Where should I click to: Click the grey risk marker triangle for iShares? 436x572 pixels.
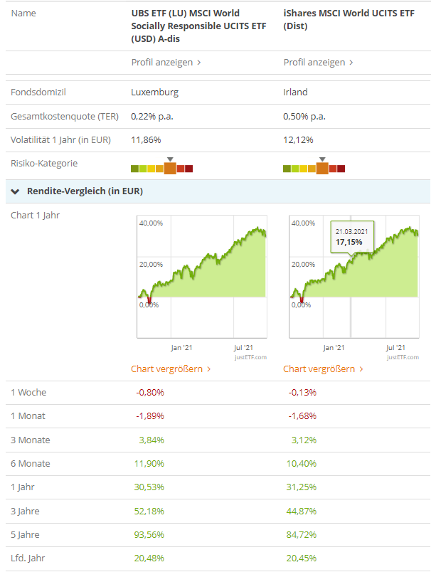tap(322, 159)
